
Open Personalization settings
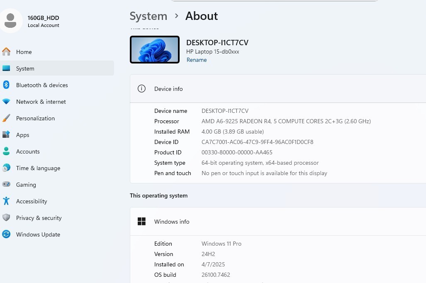click(x=57, y=118)
